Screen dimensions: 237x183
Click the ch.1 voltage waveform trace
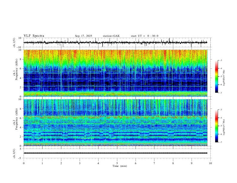pyautogui.click(x=115, y=42)
